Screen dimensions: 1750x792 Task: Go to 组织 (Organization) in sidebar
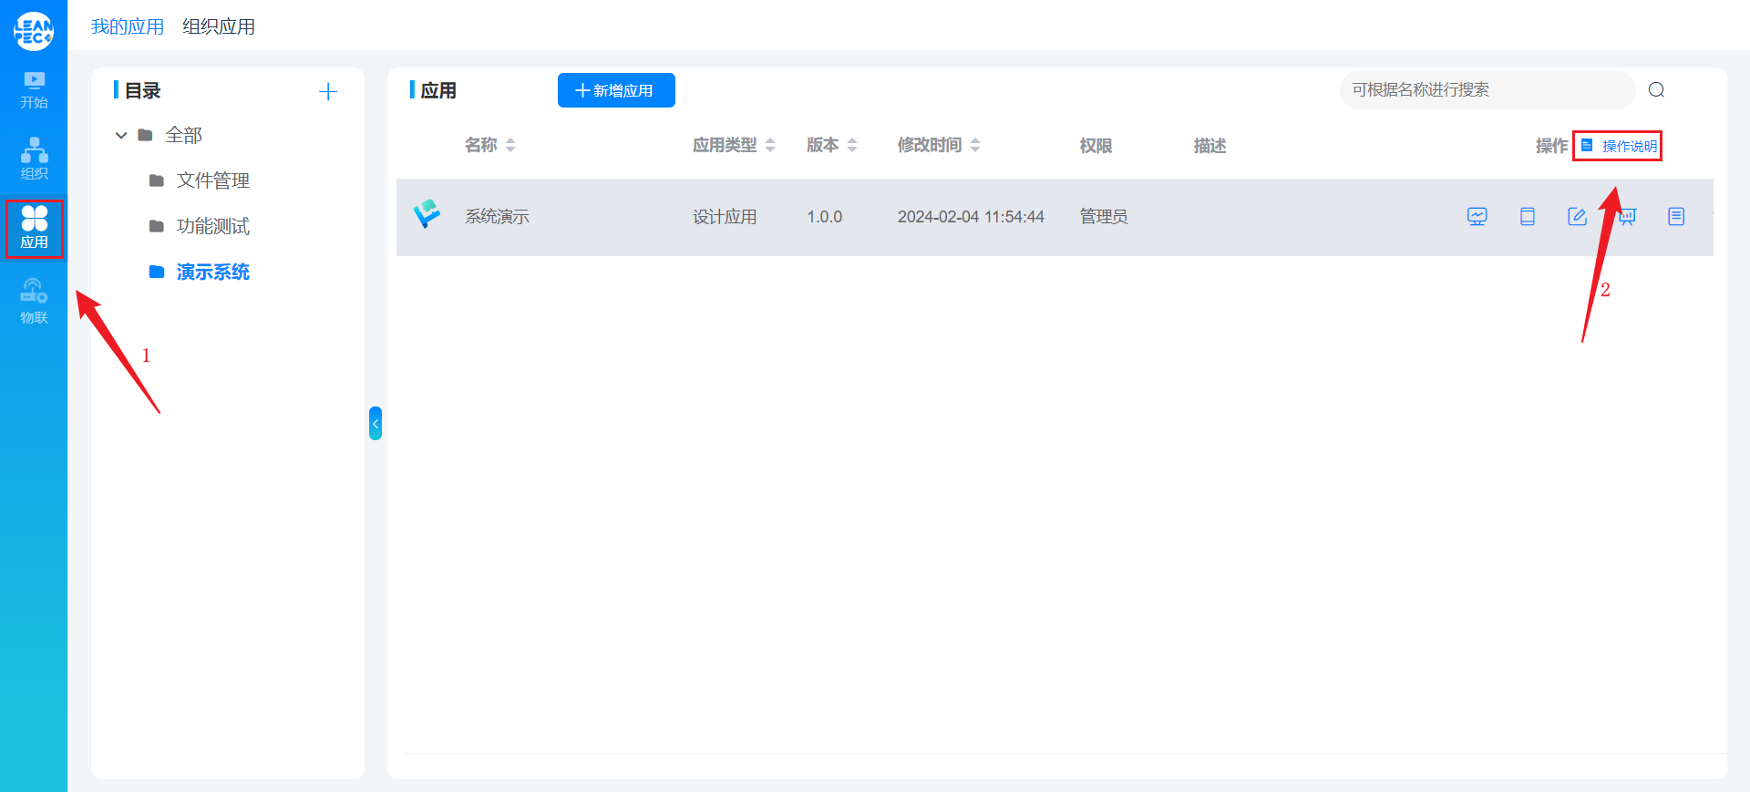[34, 159]
